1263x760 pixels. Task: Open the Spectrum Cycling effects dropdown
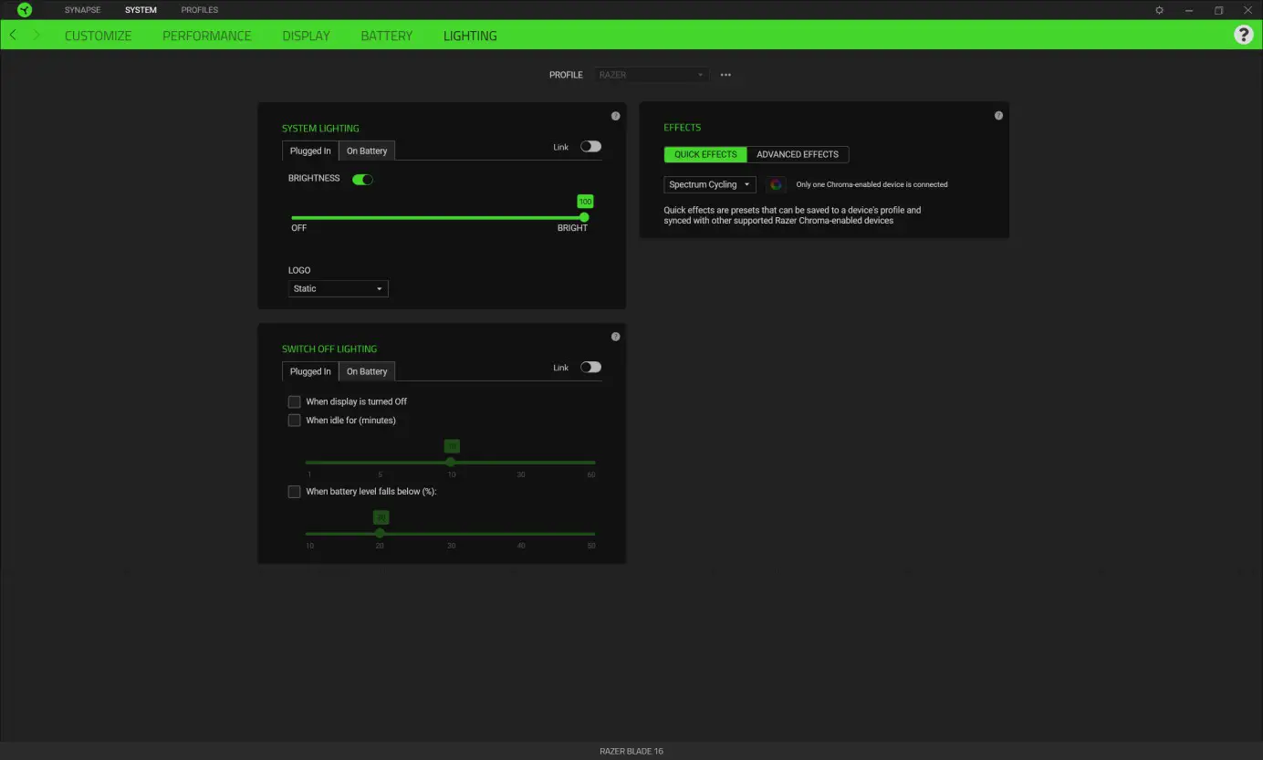click(x=709, y=184)
